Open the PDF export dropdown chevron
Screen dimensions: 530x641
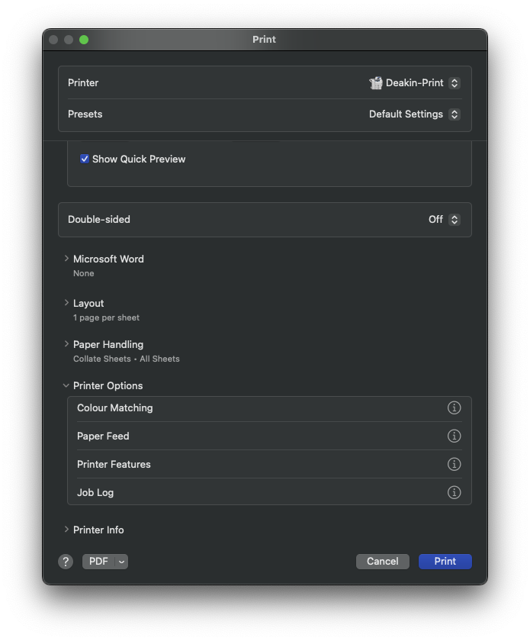120,561
